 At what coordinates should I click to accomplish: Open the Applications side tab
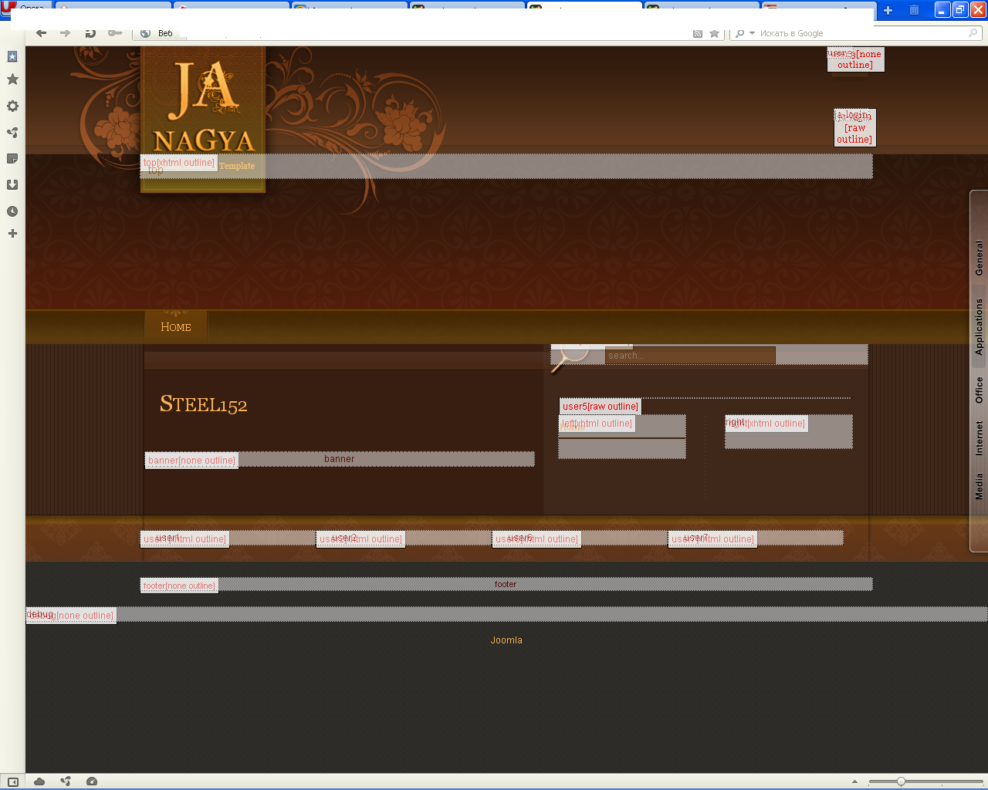[x=979, y=326]
